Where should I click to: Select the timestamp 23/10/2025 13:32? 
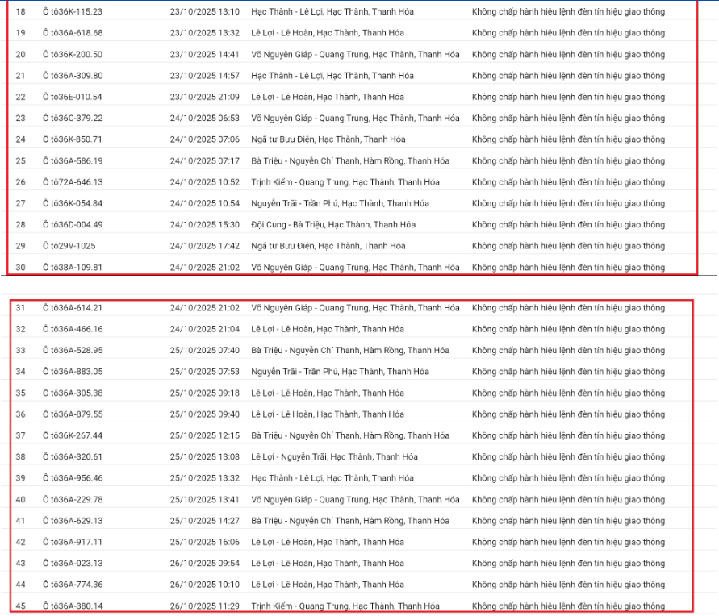[x=204, y=33]
